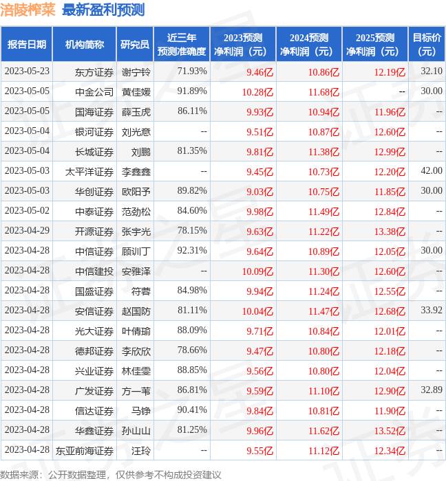This screenshot has height=481, width=446.
Task: Click analyst name 范劲松
Action: click(x=136, y=212)
